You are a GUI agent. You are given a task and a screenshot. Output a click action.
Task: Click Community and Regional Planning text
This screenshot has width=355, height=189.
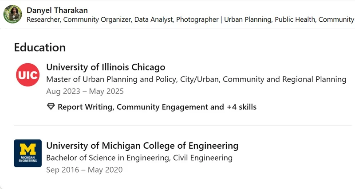(x=284, y=79)
